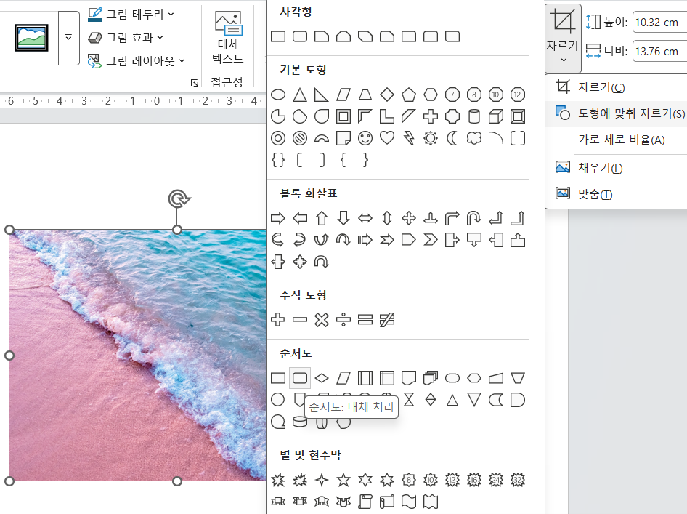687x514 pixels.
Task: Click the selected beach picture
Action: click(137, 356)
